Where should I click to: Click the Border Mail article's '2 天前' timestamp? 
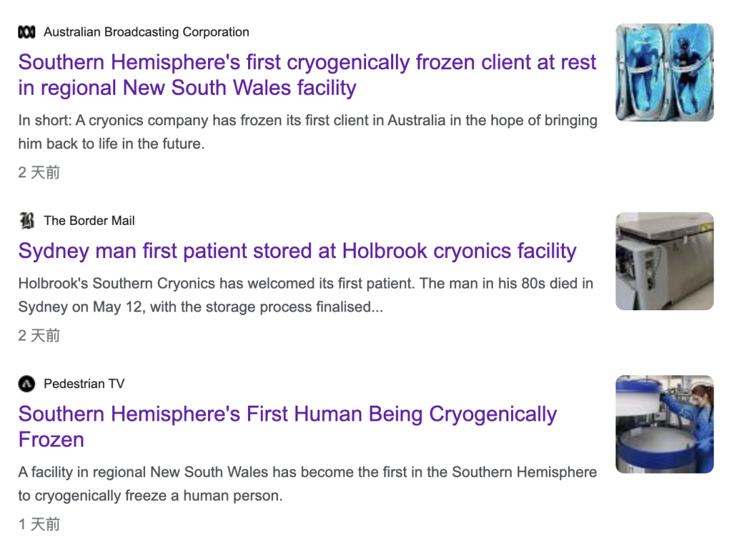click(x=39, y=336)
